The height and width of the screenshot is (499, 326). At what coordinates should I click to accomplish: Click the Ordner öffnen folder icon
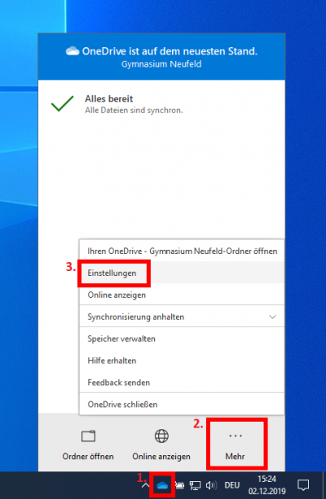88,436
